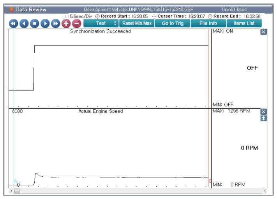
Task: Click the rewind playback button
Action: coord(13,23)
